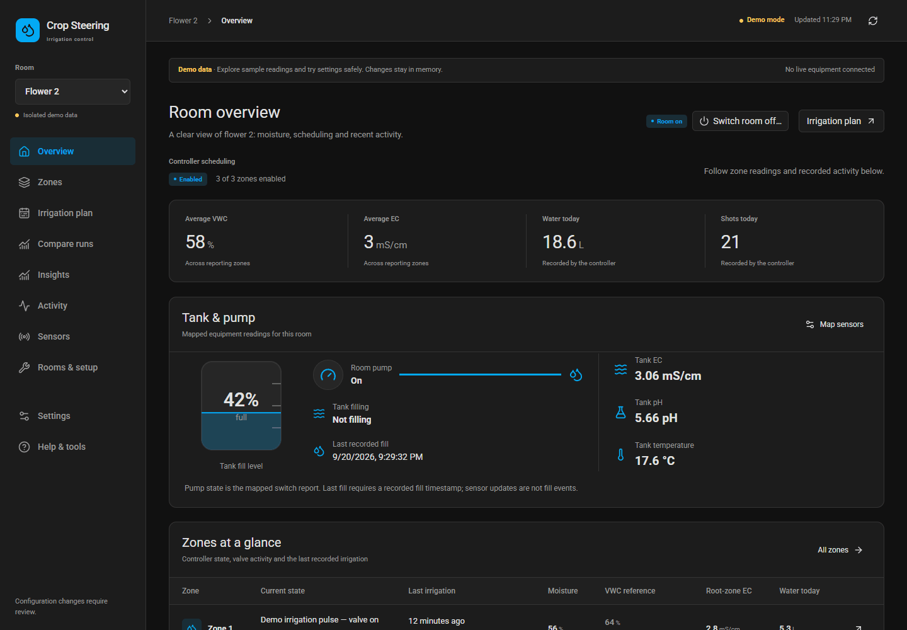
Task: Click the Last irrigation column header
Action: 431,591
